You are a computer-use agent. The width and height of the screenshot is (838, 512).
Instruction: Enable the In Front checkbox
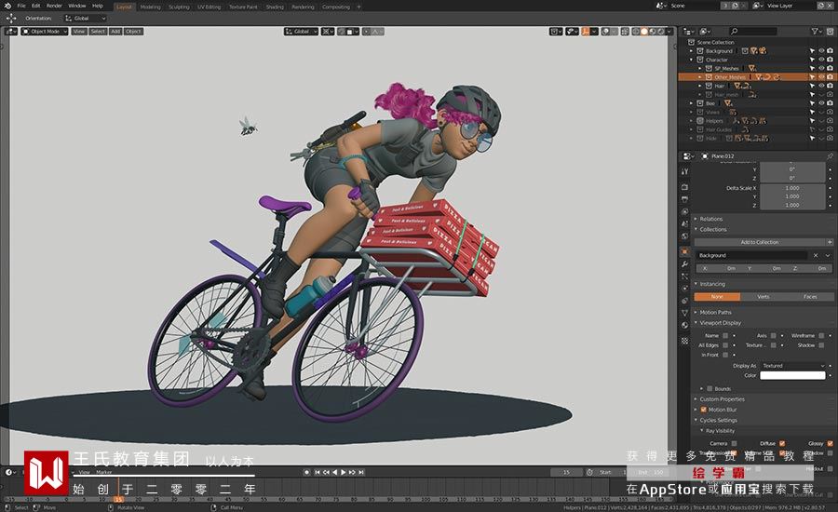click(725, 355)
